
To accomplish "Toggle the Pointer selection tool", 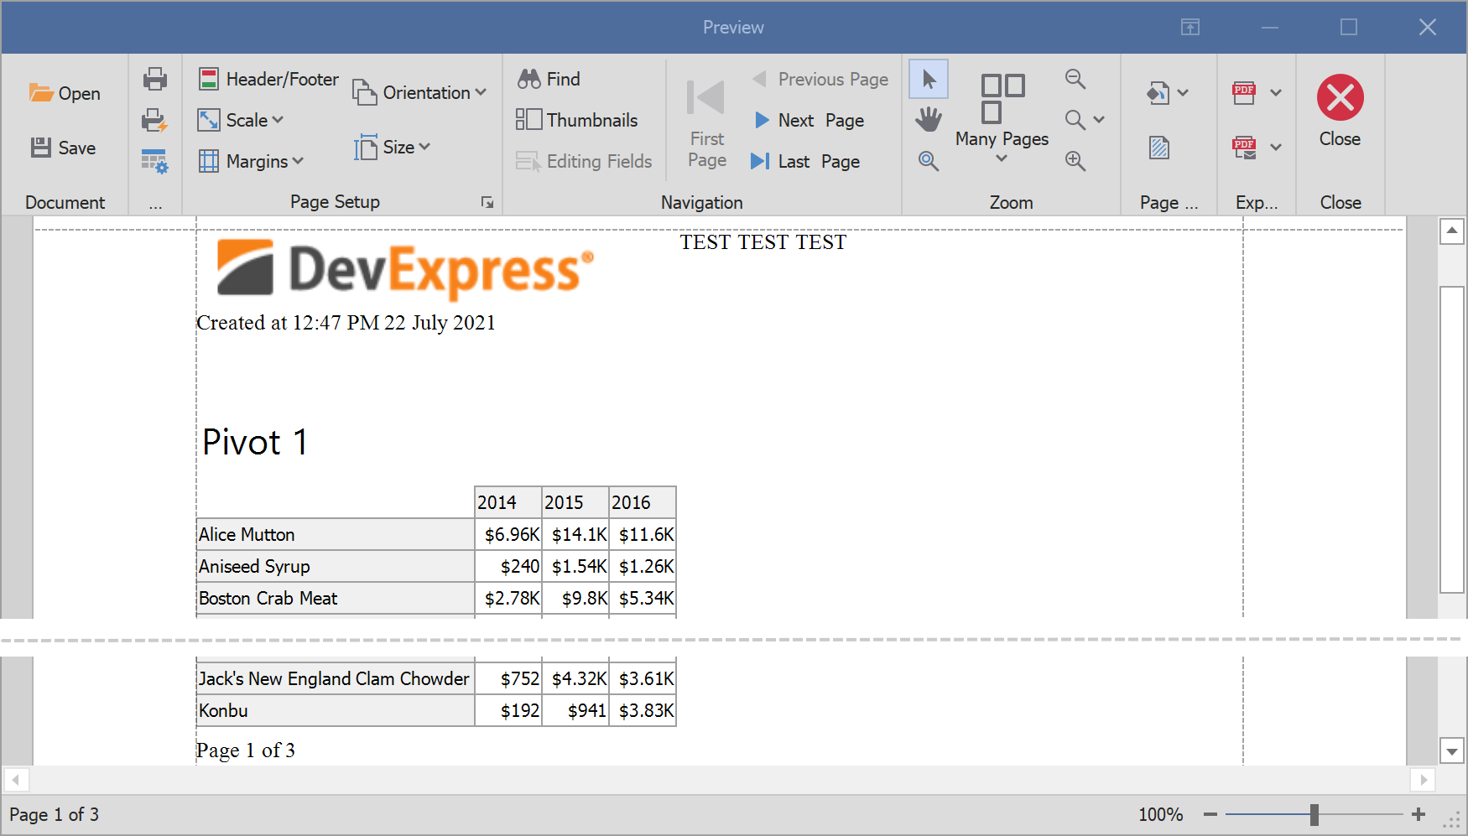I will point(929,80).
